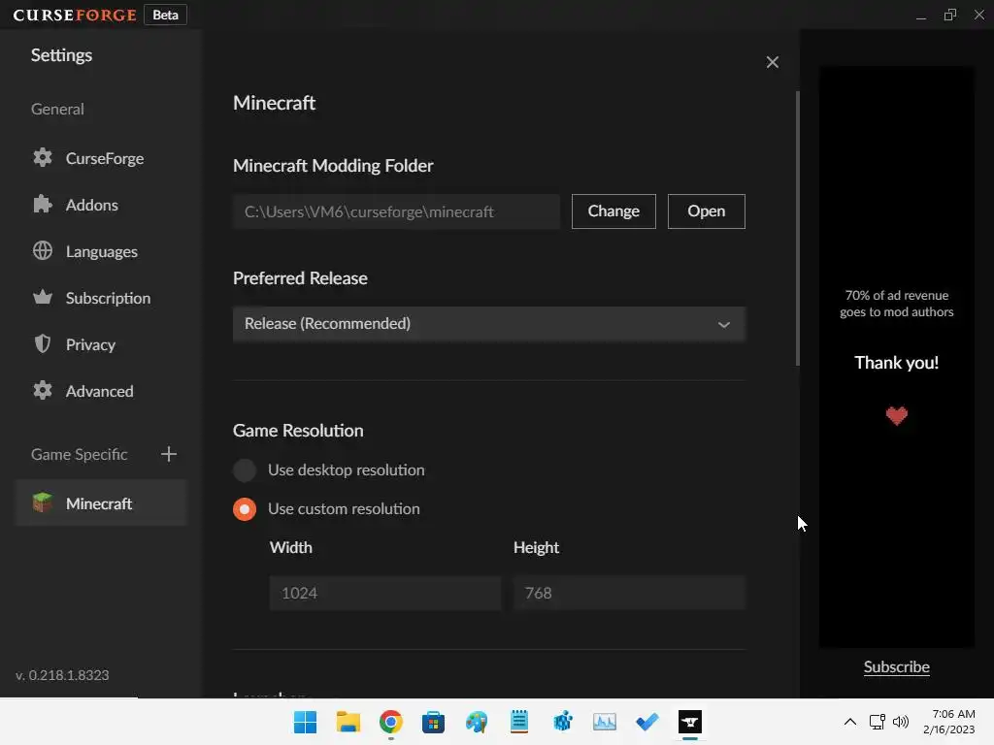This screenshot has width=994, height=745.
Task: Open the chart monitor app in taskbar
Action: pos(604,722)
